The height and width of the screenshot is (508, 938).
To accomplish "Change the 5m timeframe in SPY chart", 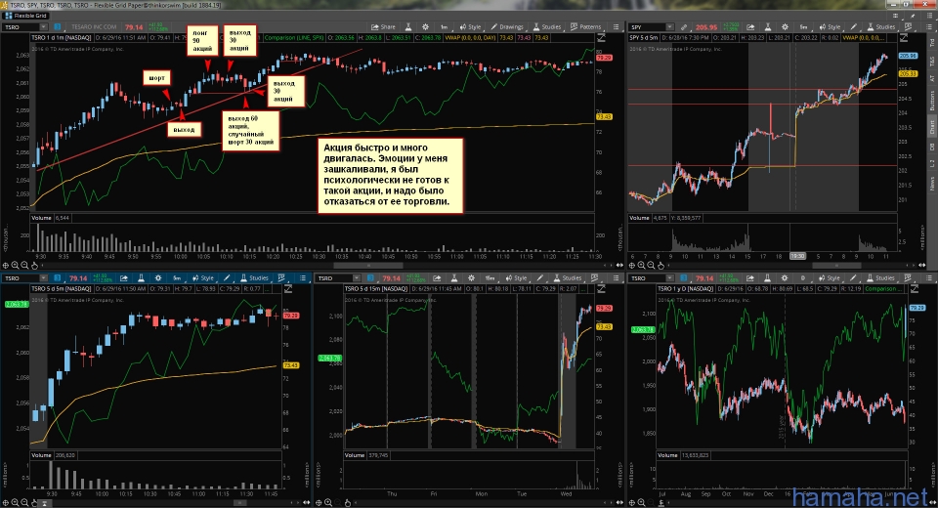I will (803, 27).
